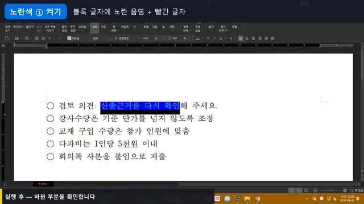Open File Explorer from the taskbar
Viewport: 364px width, 204px height.
coord(247,199)
